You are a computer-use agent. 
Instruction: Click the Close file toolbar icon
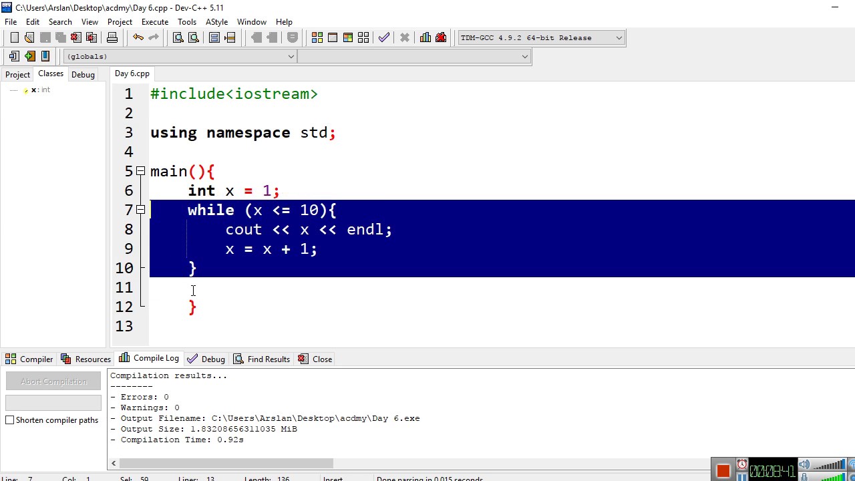coord(76,38)
